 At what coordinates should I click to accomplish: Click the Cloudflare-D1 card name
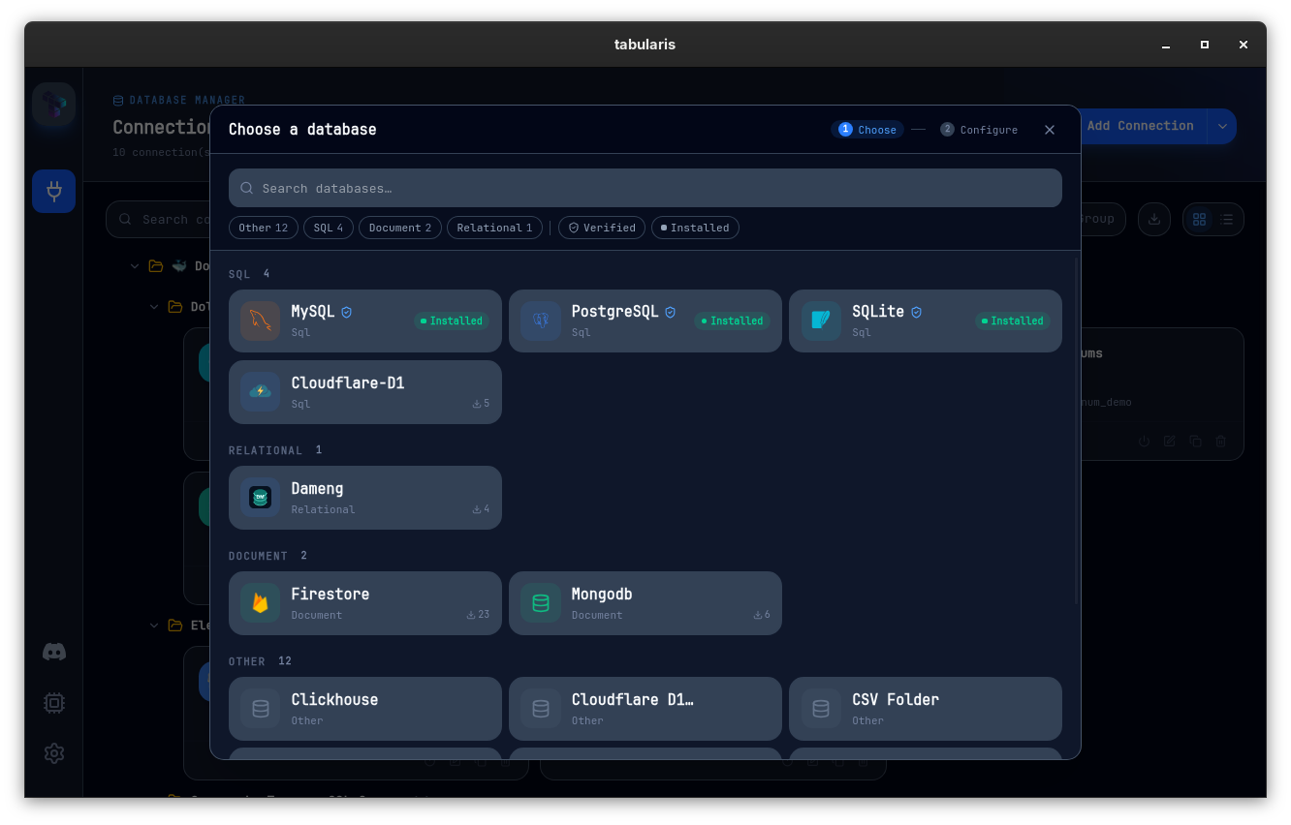pyautogui.click(x=348, y=382)
